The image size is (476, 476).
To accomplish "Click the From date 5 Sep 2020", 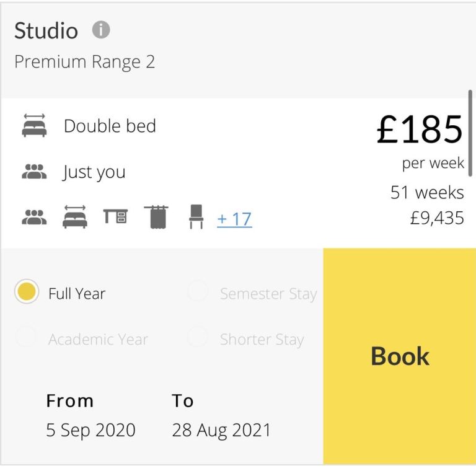I will tap(90, 430).
